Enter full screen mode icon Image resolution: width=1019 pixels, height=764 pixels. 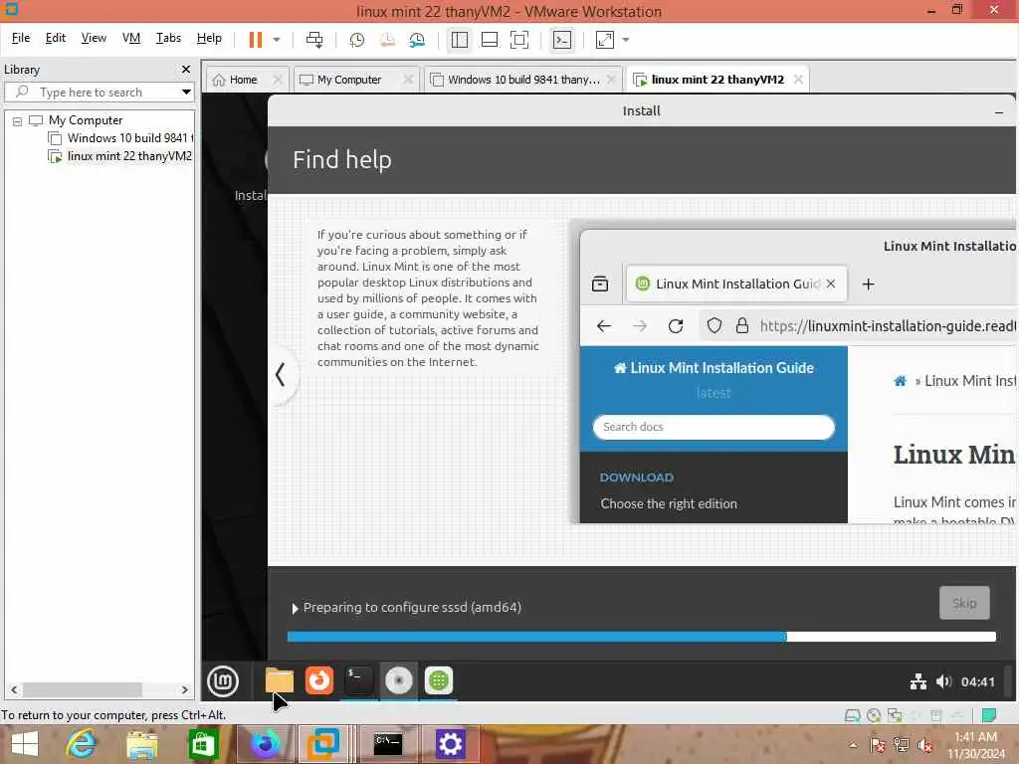click(x=519, y=40)
